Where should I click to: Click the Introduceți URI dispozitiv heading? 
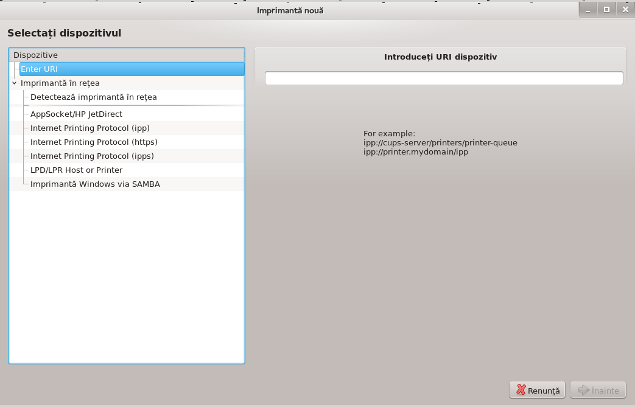(440, 57)
